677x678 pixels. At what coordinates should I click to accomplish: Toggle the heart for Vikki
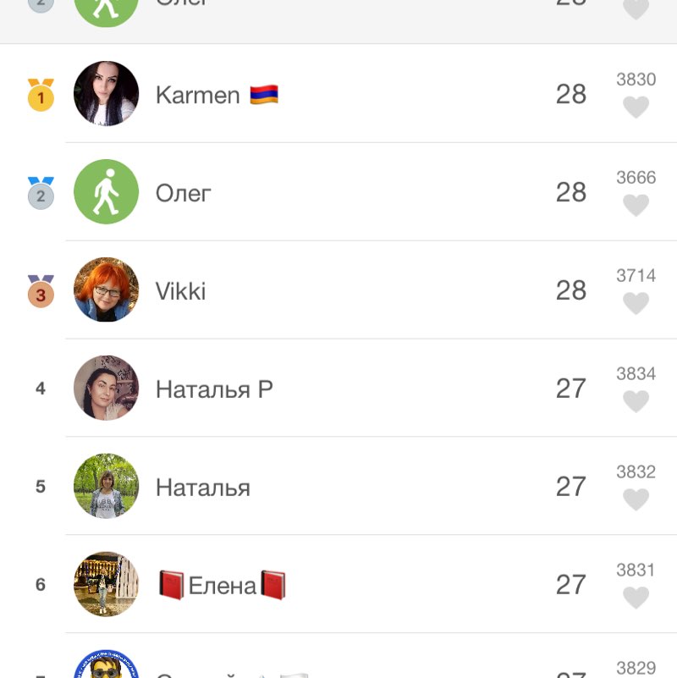pyautogui.click(x=636, y=304)
